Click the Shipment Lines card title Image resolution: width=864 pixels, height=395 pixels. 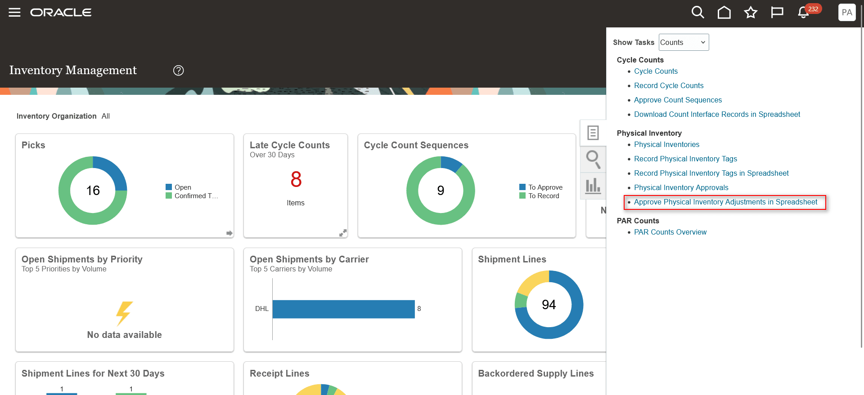(512, 259)
